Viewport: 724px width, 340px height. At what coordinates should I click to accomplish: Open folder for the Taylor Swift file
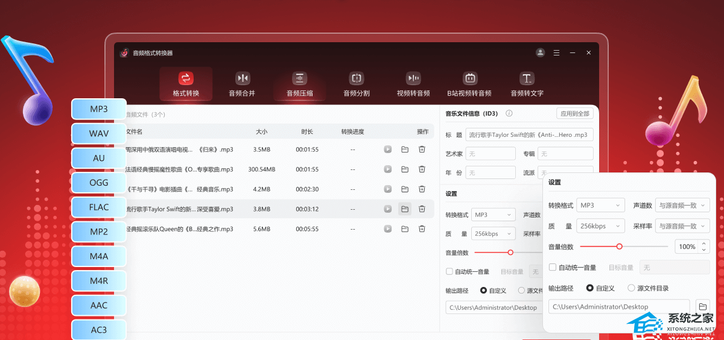coord(405,209)
